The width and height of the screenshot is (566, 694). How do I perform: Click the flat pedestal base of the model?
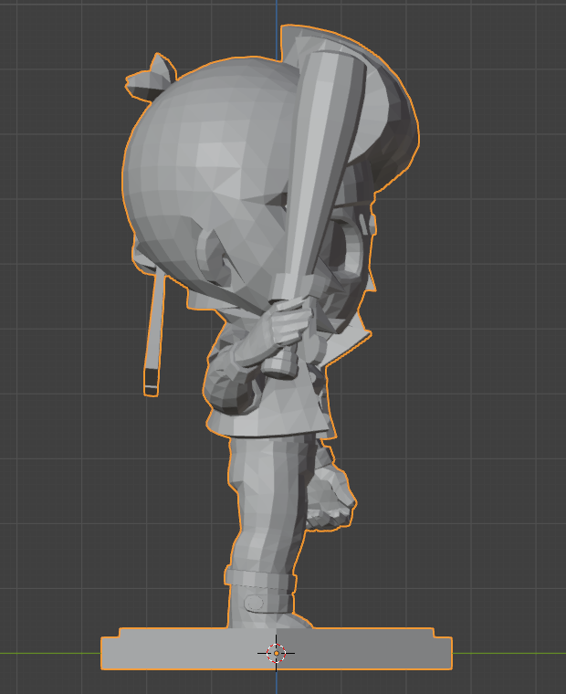(x=276, y=648)
